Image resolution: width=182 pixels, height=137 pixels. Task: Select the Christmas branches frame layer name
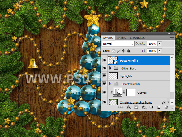(x=136, y=102)
